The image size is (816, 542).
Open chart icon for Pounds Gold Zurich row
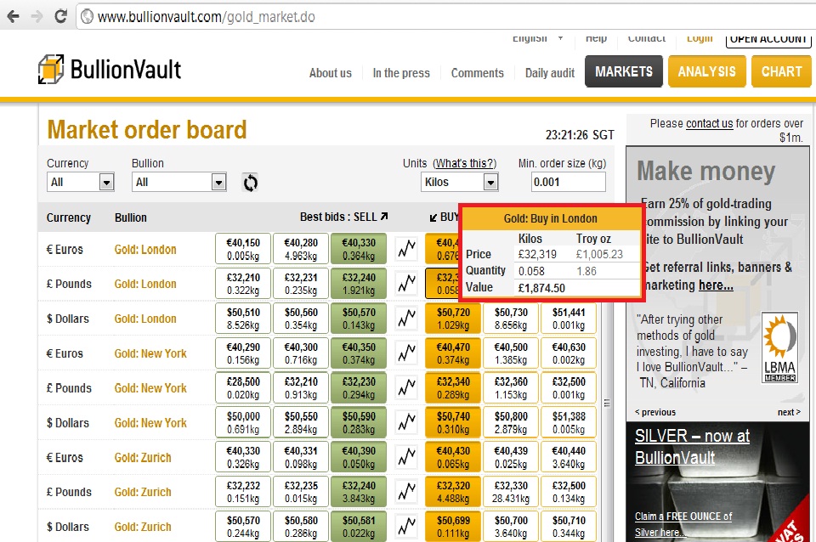click(406, 492)
